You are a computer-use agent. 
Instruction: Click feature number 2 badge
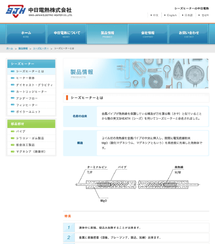pos(69,238)
